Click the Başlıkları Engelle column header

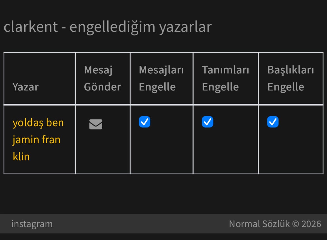click(290, 79)
